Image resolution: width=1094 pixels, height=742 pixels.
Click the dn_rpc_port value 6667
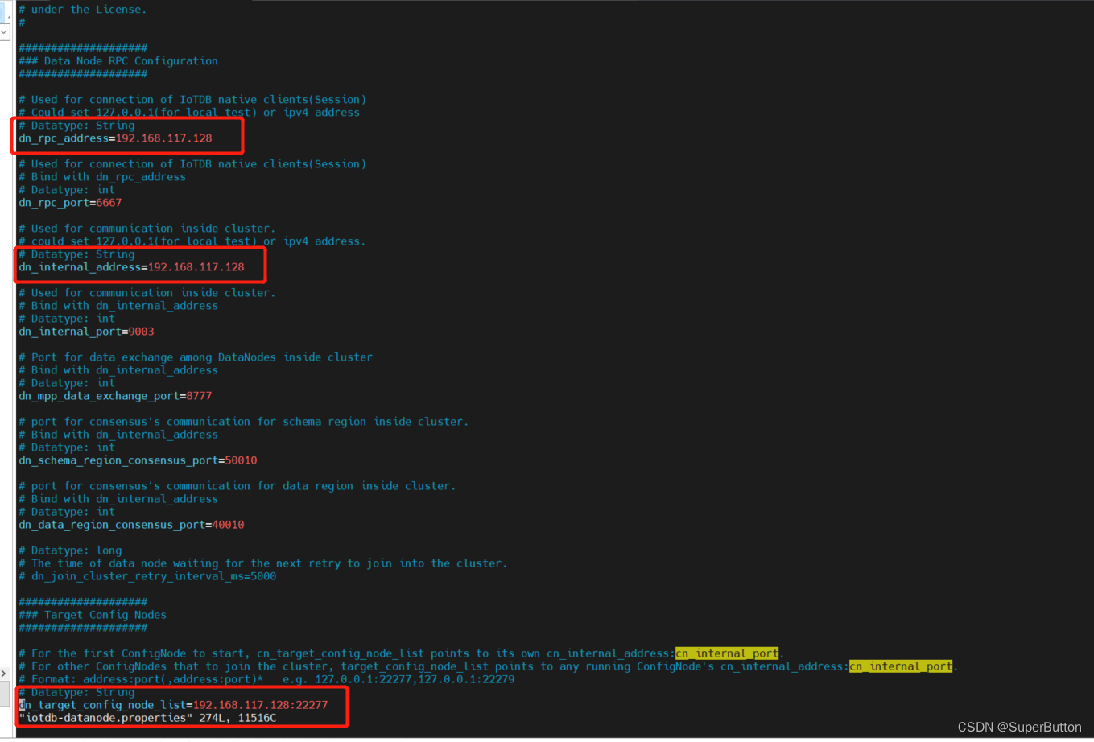click(x=109, y=203)
